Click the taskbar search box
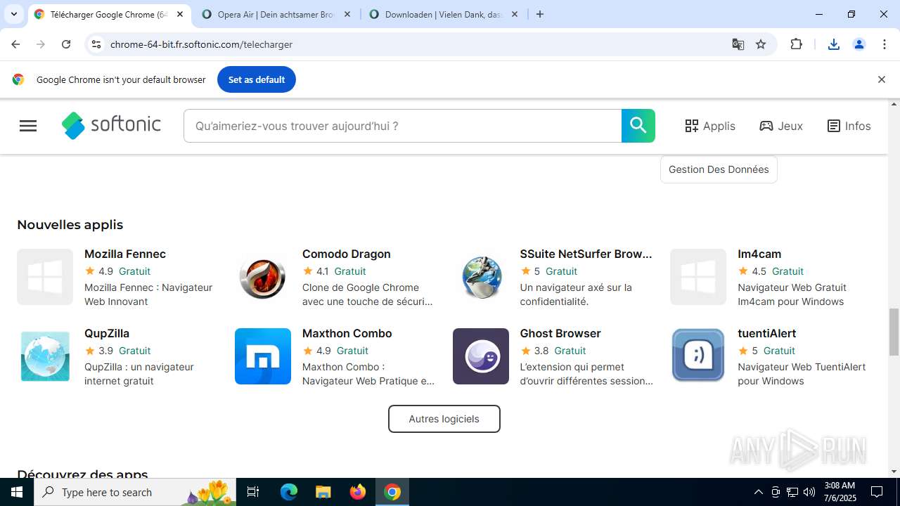This screenshot has height=506, width=900. (x=136, y=492)
